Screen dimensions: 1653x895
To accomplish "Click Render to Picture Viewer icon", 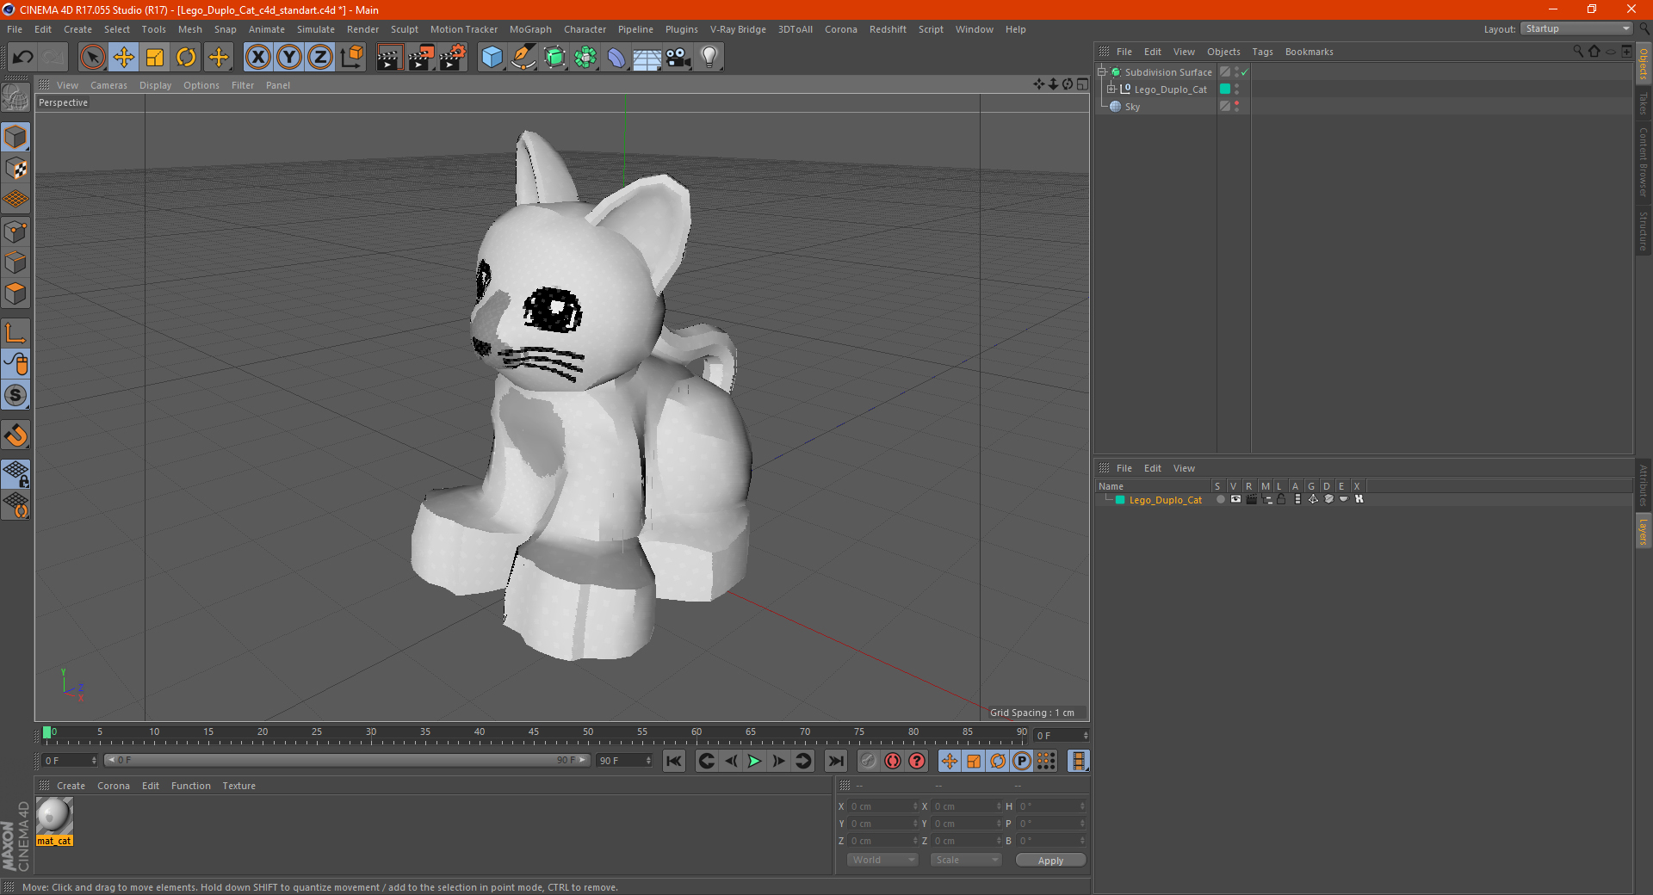I will point(421,58).
